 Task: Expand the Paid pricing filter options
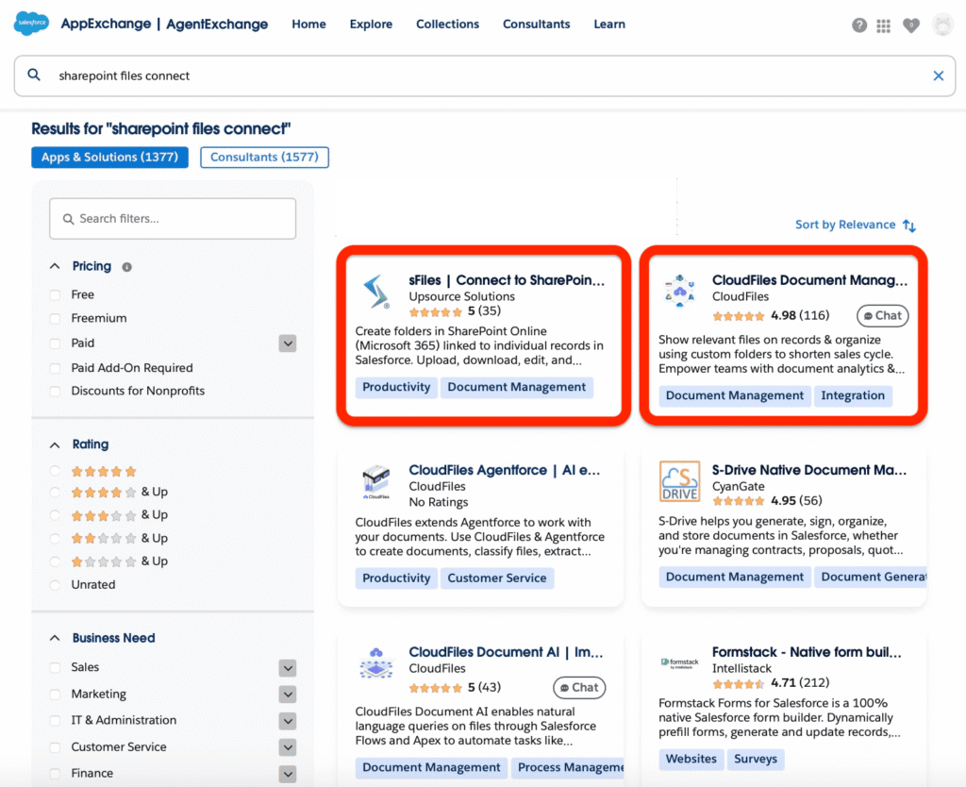(x=288, y=343)
